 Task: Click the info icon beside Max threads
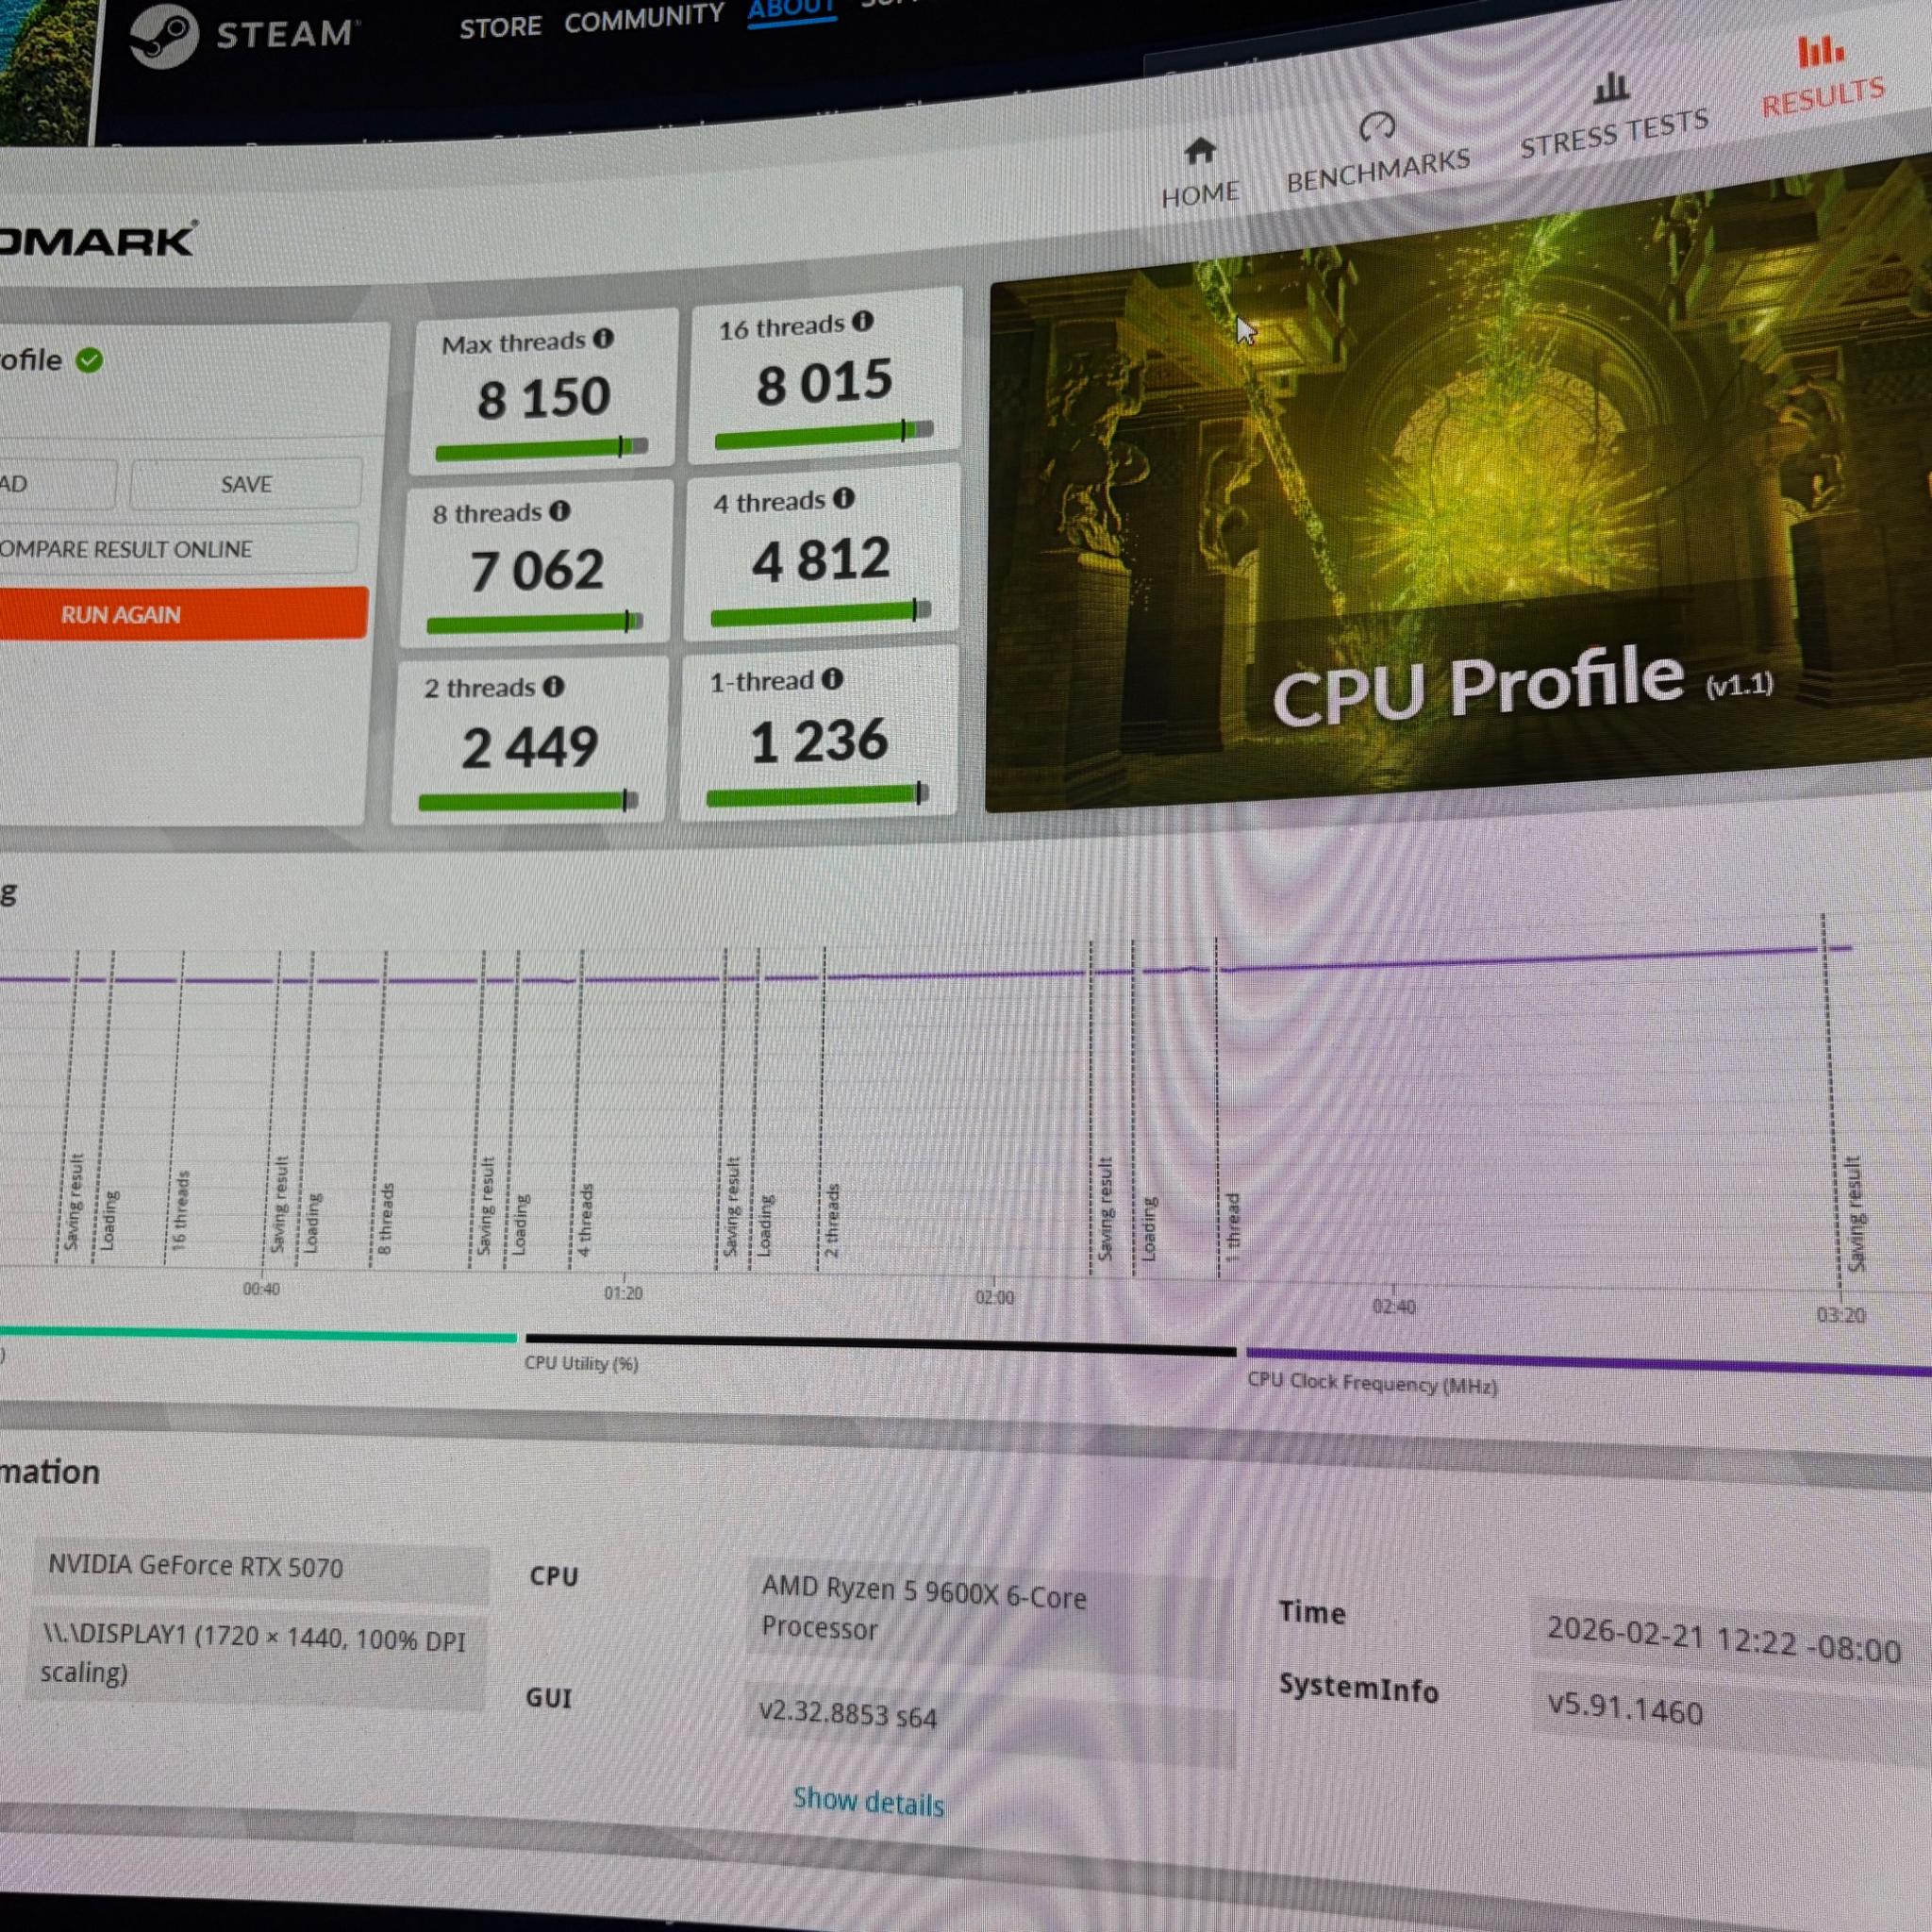pyautogui.click(x=603, y=338)
